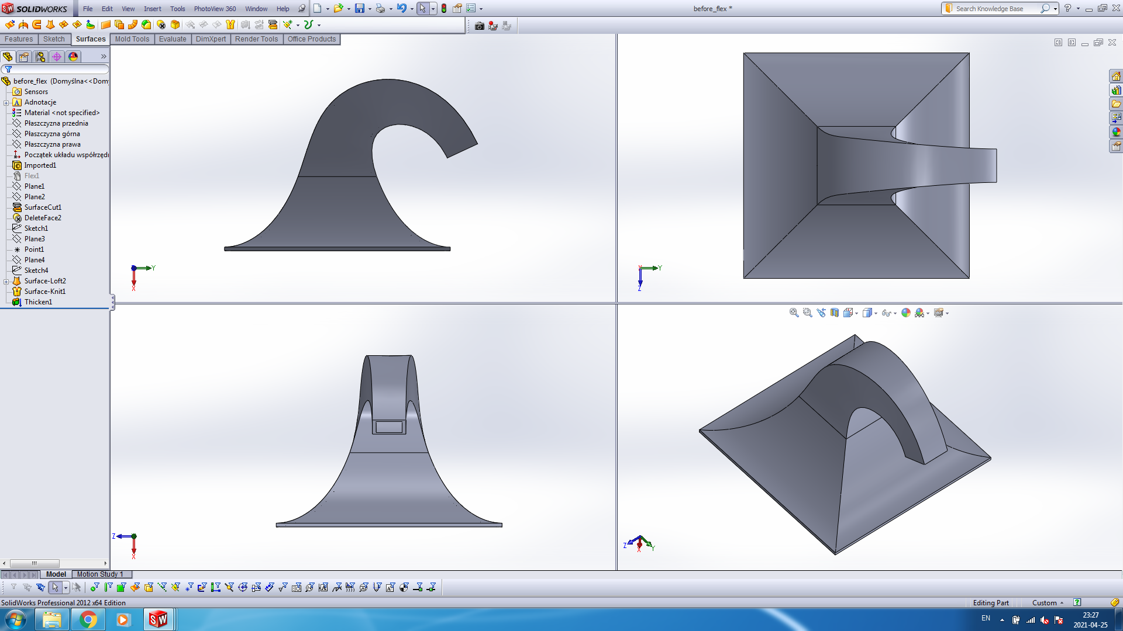This screenshot has height=631, width=1123.
Task: Open the SolidWorks Resources task pane
Action: point(1117,77)
